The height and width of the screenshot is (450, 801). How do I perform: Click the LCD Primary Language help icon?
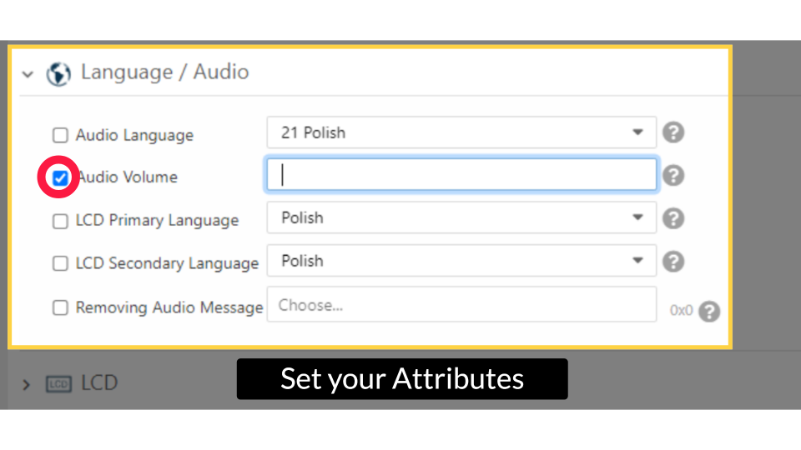click(673, 218)
